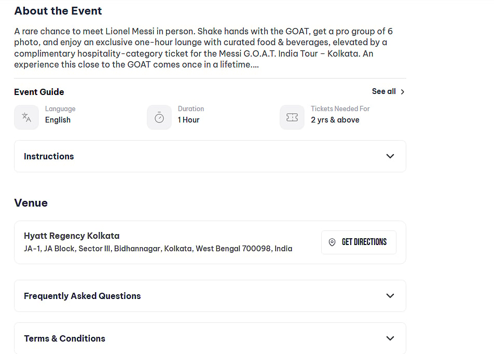Click the About the Event heading
The image size is (494, 354).
58,11
